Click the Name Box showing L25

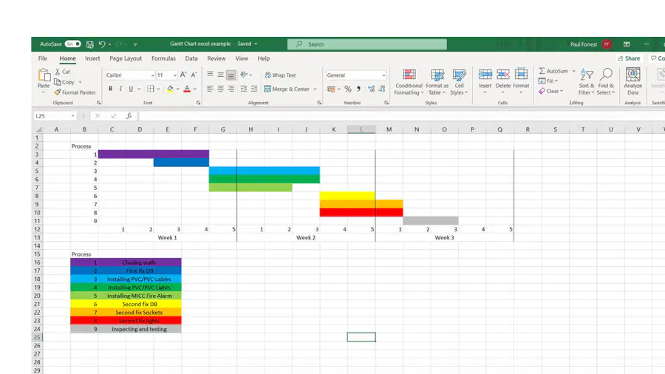pos(54,116)
